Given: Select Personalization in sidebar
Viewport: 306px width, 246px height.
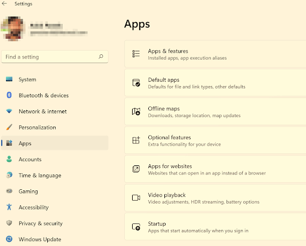Looking at the screenshot, I should (55, 127).
